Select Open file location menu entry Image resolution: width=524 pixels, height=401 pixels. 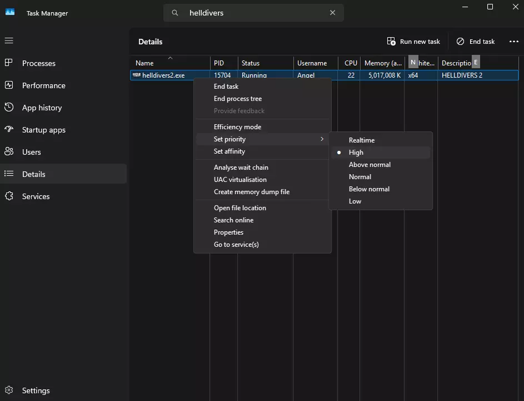(240, 208)
